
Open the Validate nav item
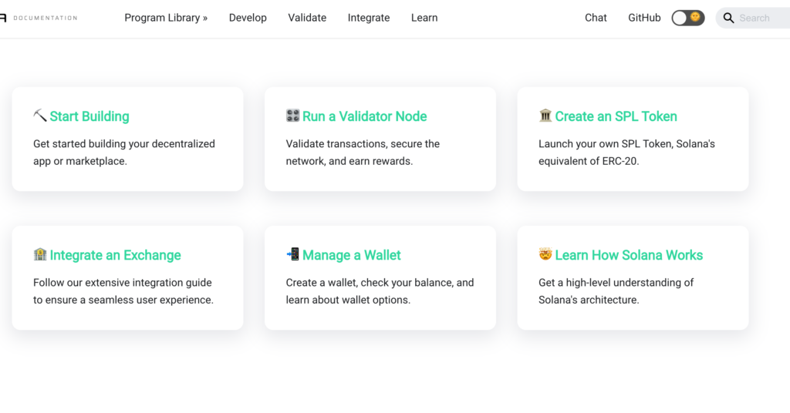(307, 18)
